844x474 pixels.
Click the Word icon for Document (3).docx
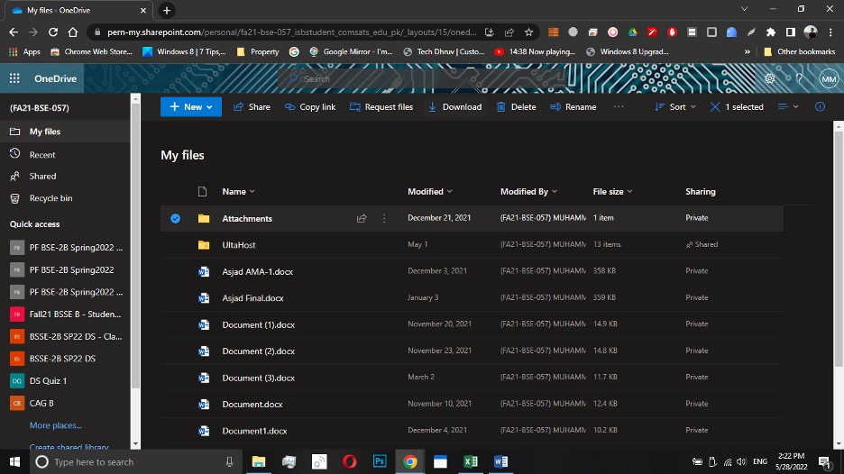204,378
